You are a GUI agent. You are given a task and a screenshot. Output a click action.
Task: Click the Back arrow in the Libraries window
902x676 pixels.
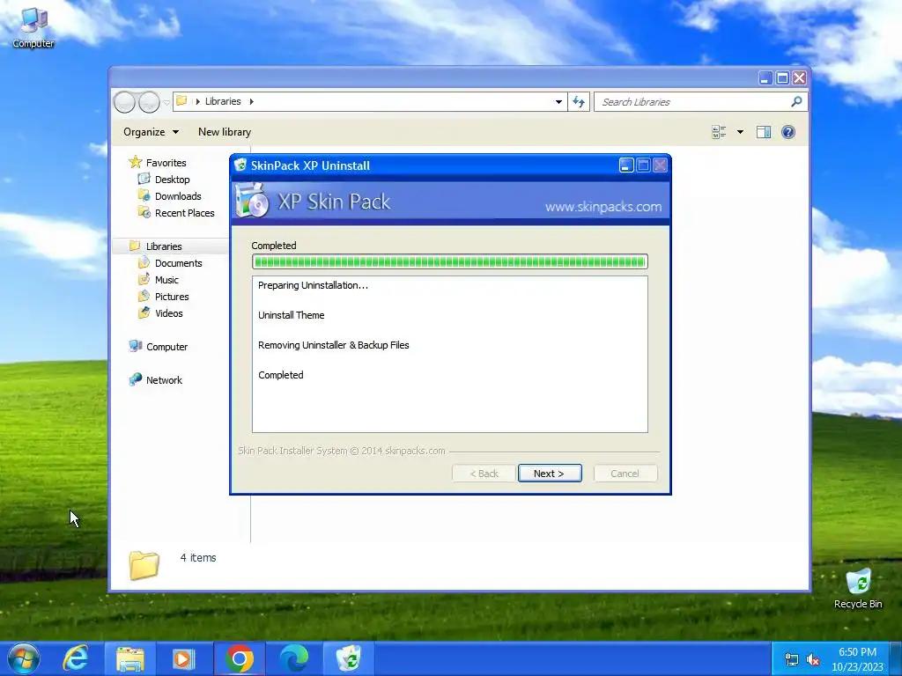[x=124, y=102]
